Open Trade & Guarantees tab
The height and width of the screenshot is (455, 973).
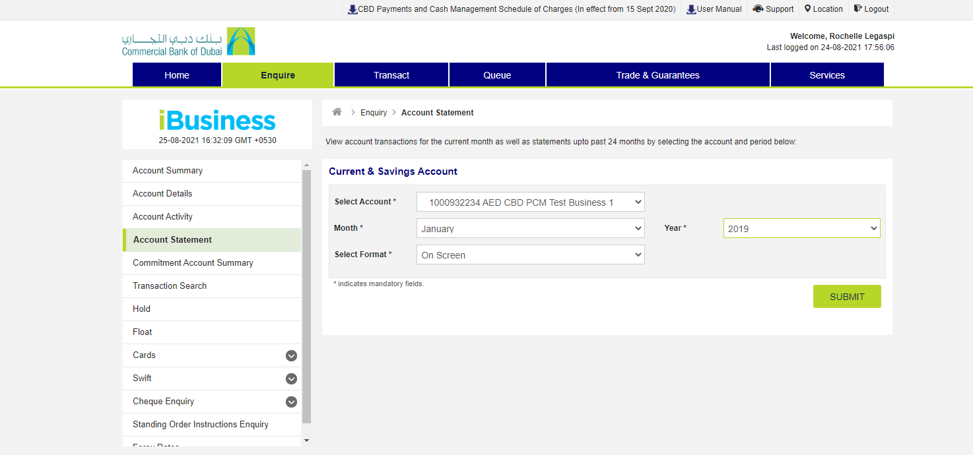click(x=657, y=75)
